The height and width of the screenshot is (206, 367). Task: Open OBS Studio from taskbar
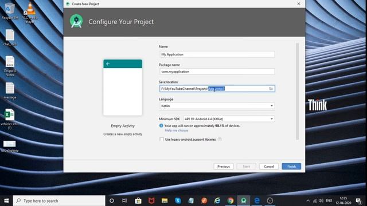[270, 201]
